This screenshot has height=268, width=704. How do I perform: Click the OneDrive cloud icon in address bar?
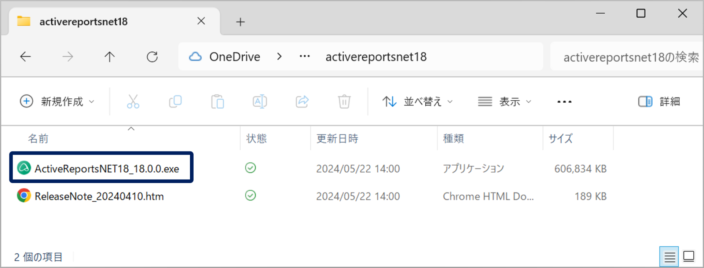pyautogui.click(x=195, y=56)
